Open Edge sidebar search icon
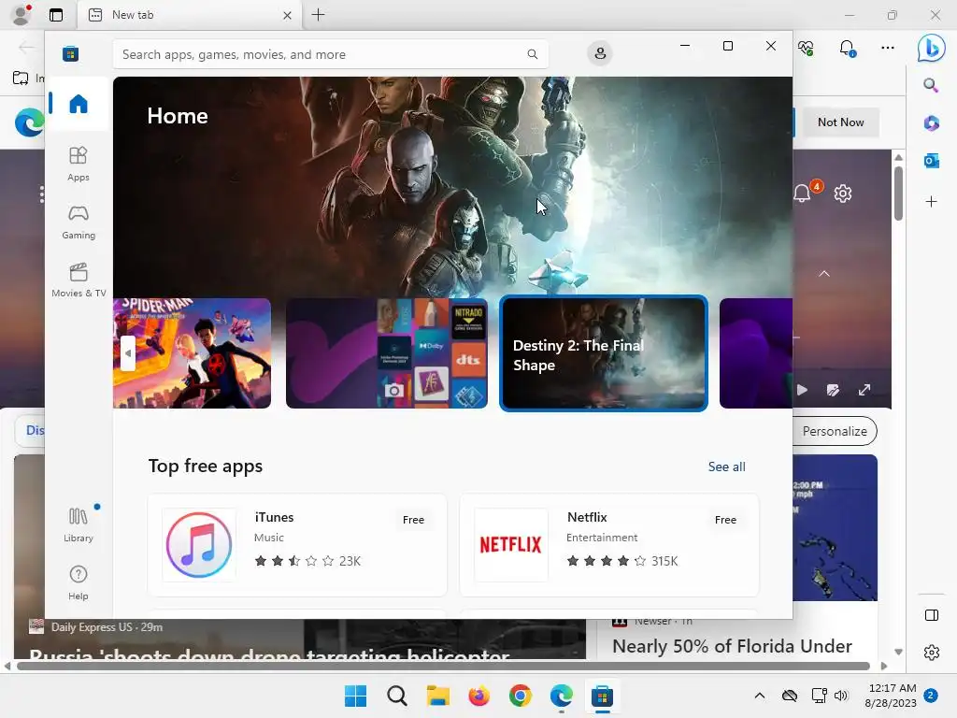 coord(931,85)
